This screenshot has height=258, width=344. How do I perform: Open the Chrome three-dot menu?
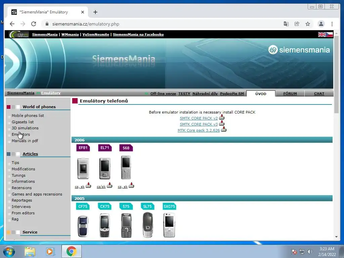pyautogui.click(x=332, y=24)
